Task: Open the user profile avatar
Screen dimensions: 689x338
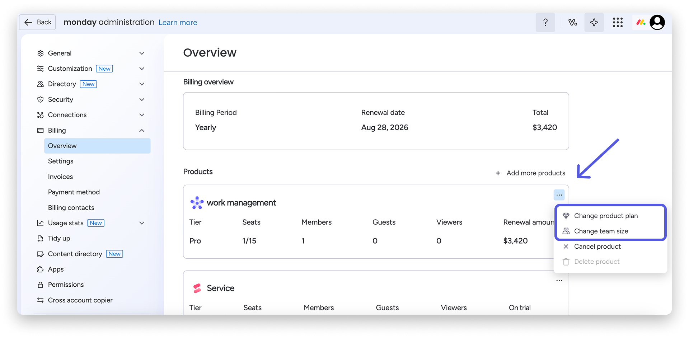Action: point(657,22)
